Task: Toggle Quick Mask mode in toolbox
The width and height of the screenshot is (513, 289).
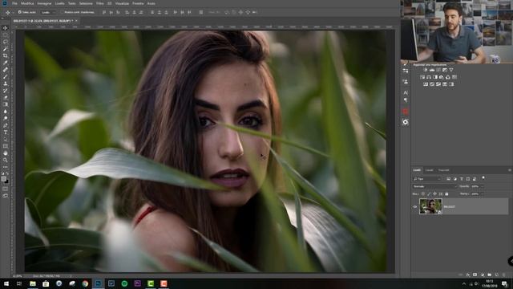Action: pyautogui.click(x=6, y=189)
